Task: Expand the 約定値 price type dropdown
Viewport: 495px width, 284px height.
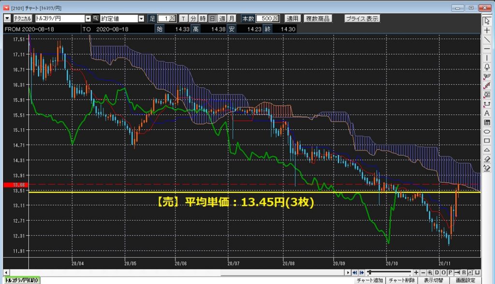Action: tap(141, 18)
